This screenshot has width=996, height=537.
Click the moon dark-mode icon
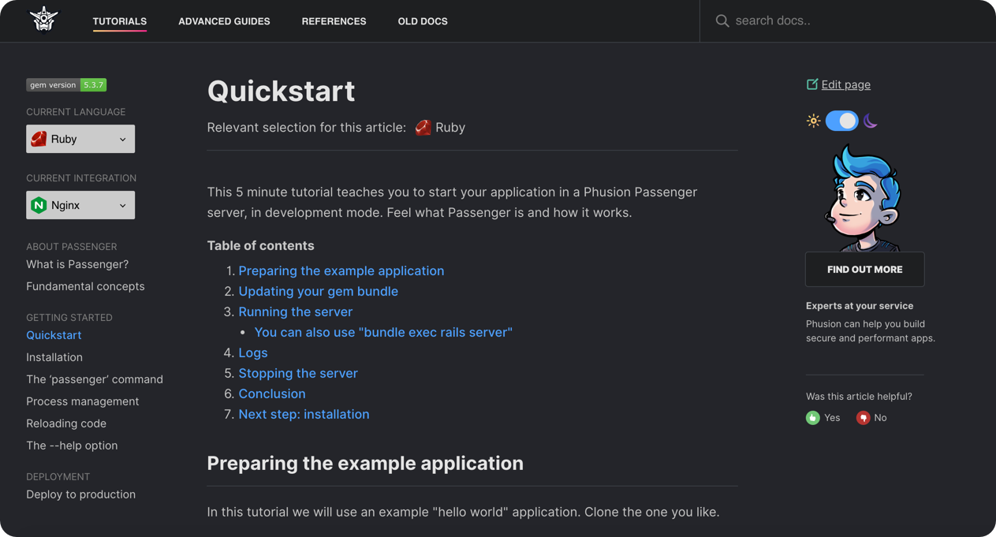pos(871,121)
